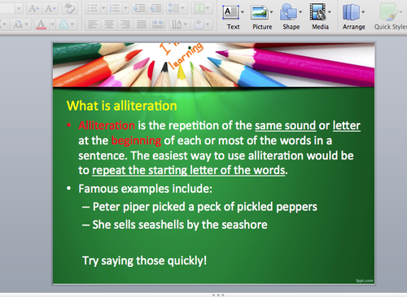Distribute text horizontally

158,24
